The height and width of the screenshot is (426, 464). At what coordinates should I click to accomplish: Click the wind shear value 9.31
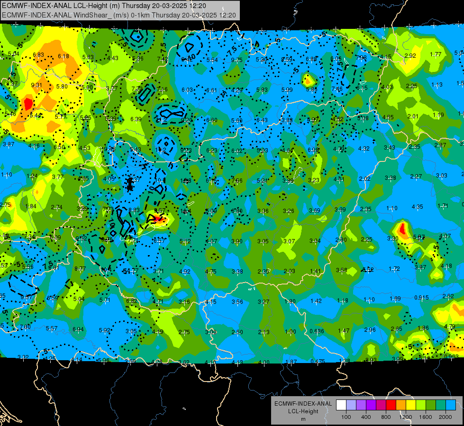point(36,85)
